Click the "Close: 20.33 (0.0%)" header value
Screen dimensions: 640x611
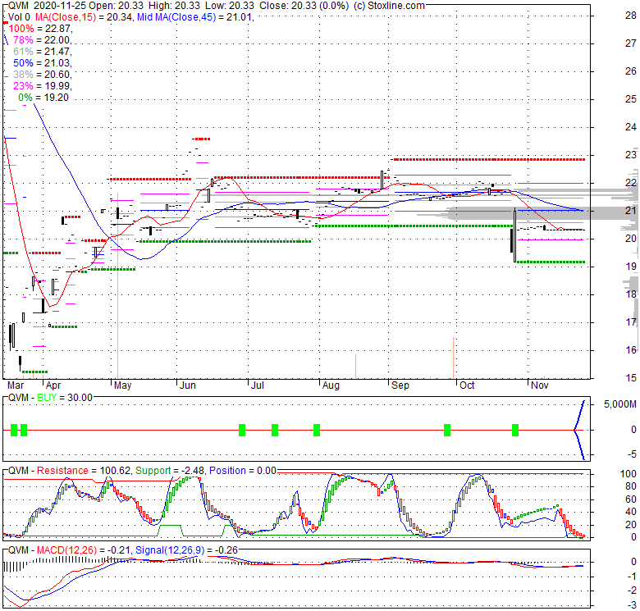(x=304, y=6)
